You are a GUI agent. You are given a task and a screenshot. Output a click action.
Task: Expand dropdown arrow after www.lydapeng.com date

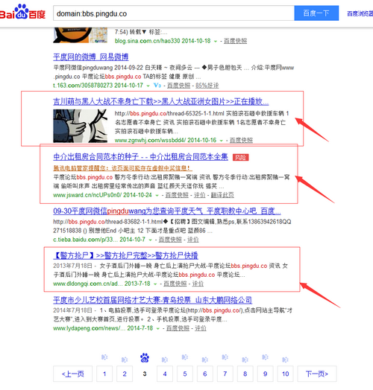coord(158,328)
